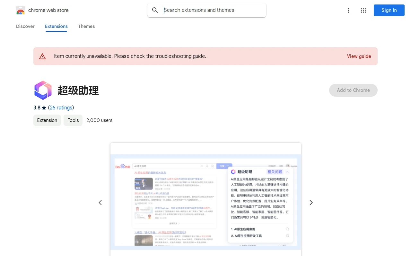The image size is (411, 256).
Task: Click the 超级助理 extension logo
Action: (x=43, y=90)
